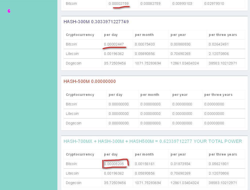Click the 0.00002447 Bitcoin per day value
This screenshot has height=190, width=250.
click(114, 44)
